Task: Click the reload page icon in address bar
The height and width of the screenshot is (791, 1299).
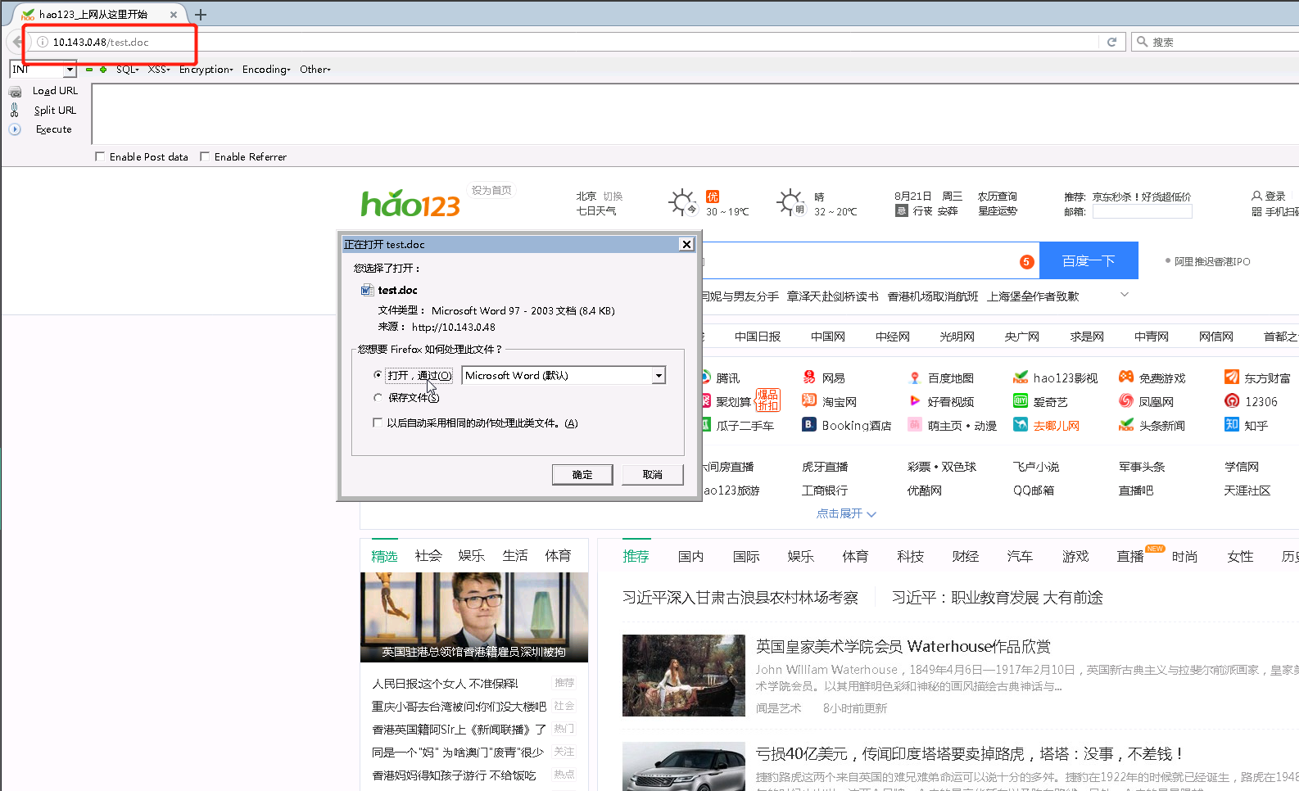Action: click(1111, 42)
